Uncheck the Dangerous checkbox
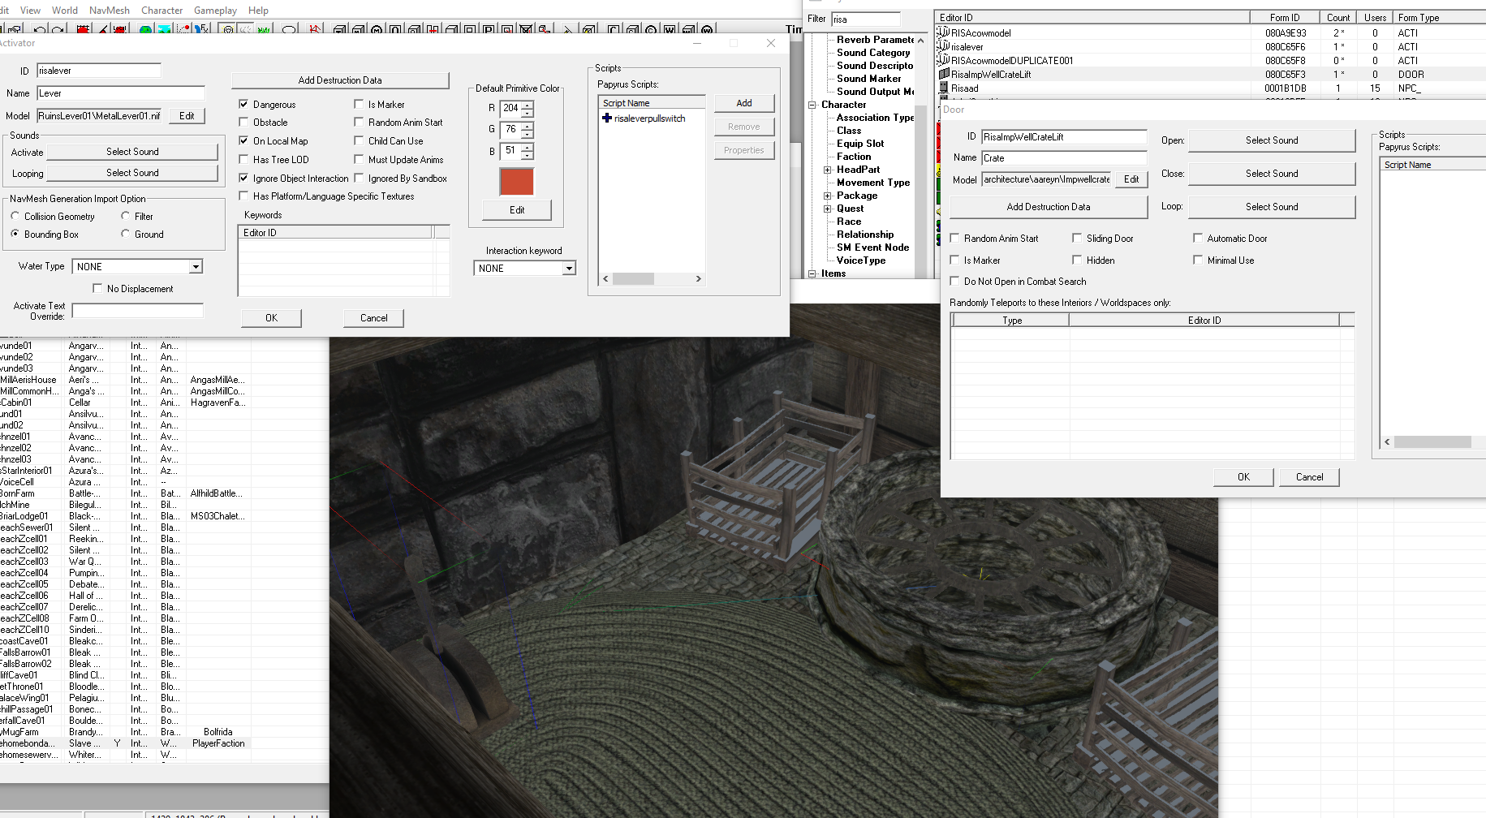This screenshot has height=818, width=1486. pyautogui.click(x=243, y=104)
